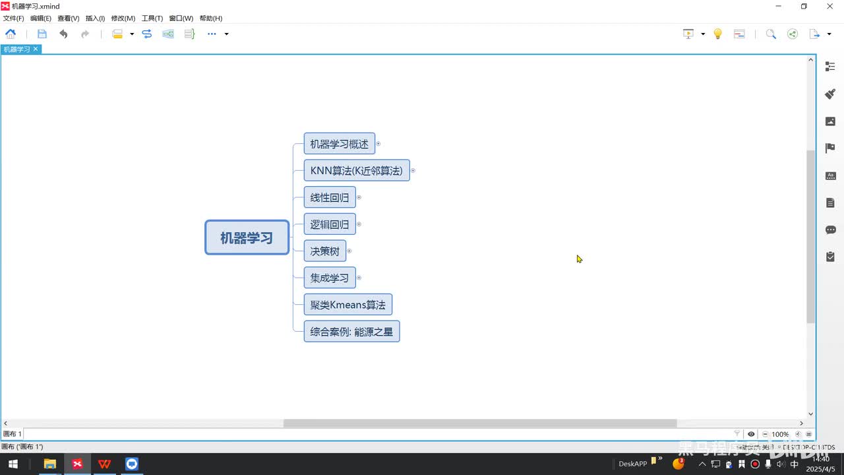Select the 逻辑回归 topic
844x475 pixels.
click(330, 224)
